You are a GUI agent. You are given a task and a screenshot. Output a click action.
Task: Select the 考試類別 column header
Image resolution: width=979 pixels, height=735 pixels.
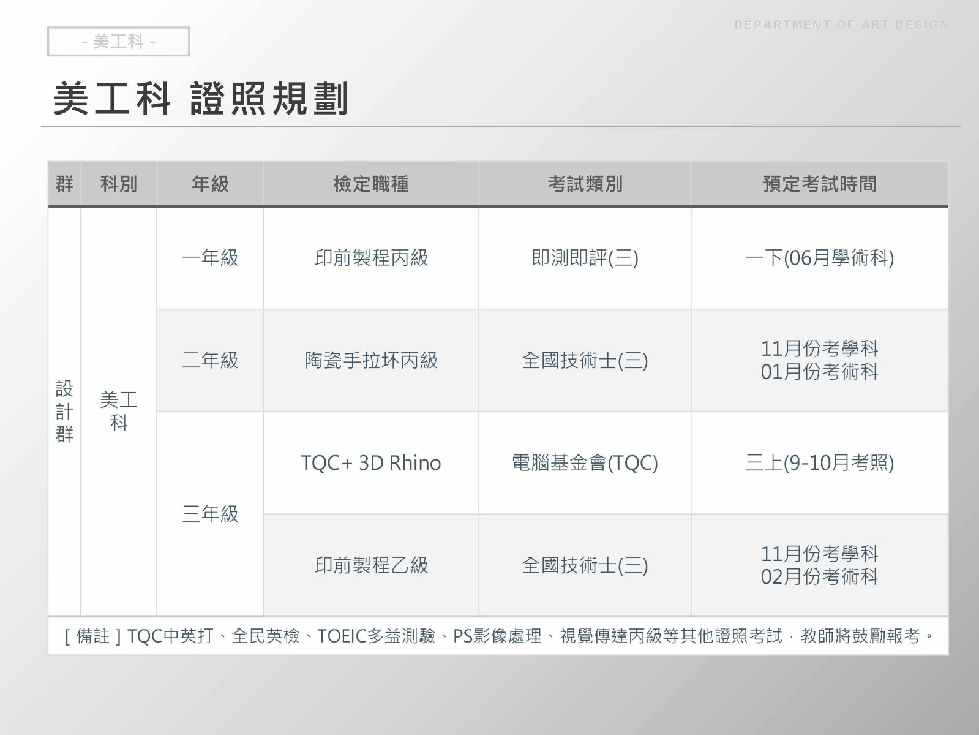pos(585,184)
